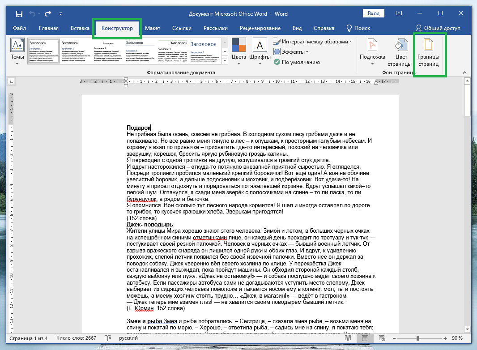Switch to the Ссылки tab
477x350 pixels.
pyautogui.click(x=182, y=28)
